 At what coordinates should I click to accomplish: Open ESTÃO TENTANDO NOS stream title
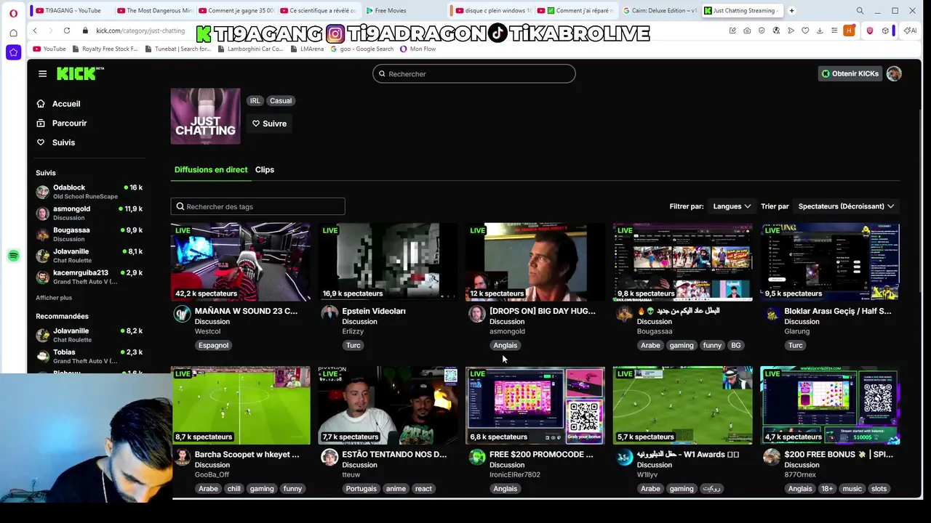394,455
